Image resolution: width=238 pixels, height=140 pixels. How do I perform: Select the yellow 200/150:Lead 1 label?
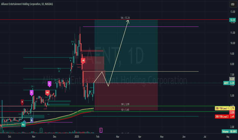[x=225, y=108]
